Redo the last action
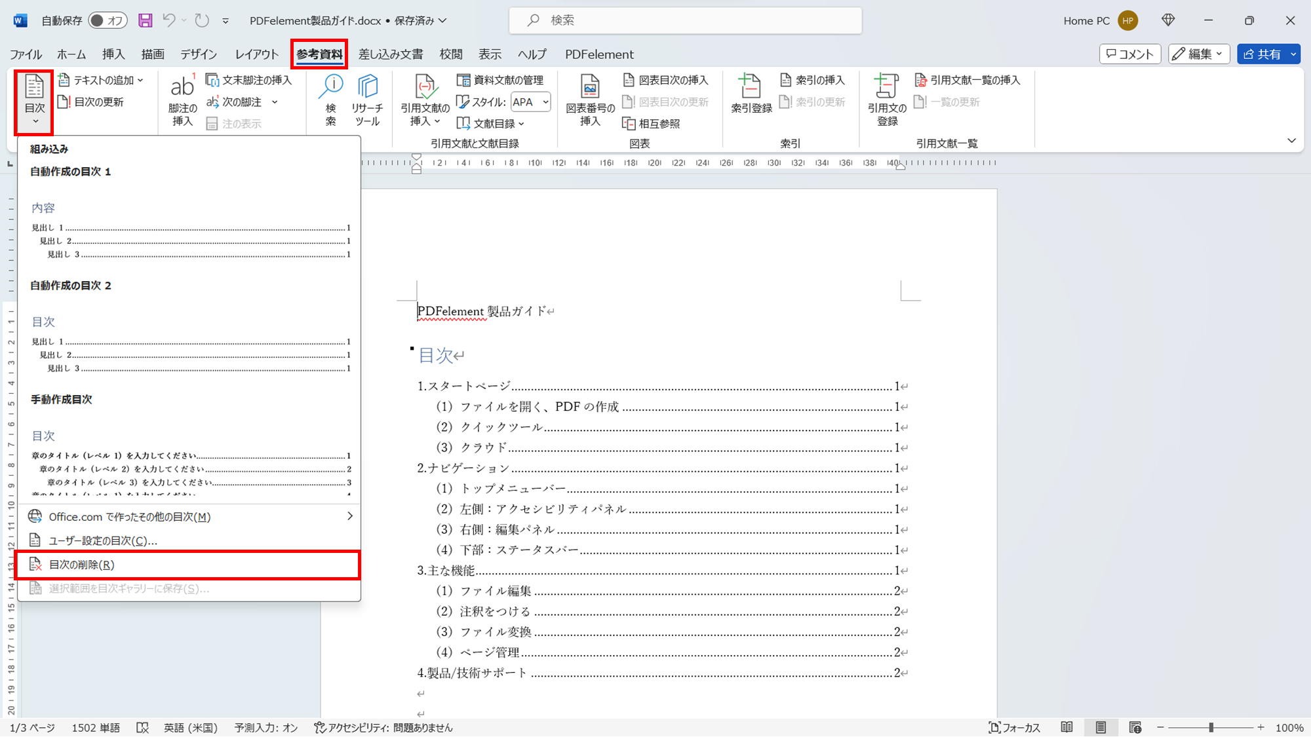 pos(202,20)
